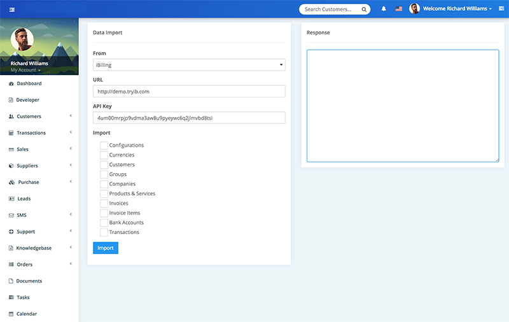Expand the Suppliers menu chevron

tap(71, 165)
